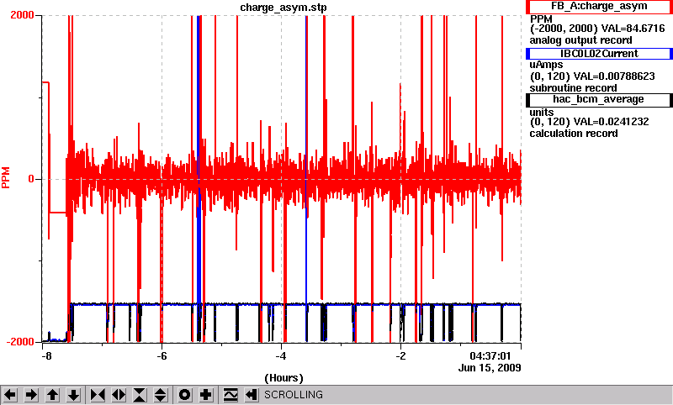This screenshot has height=405, width=673.
Task: Select the FB_A:charge_asym curve in the legend
Action: [x=599, y=7]
